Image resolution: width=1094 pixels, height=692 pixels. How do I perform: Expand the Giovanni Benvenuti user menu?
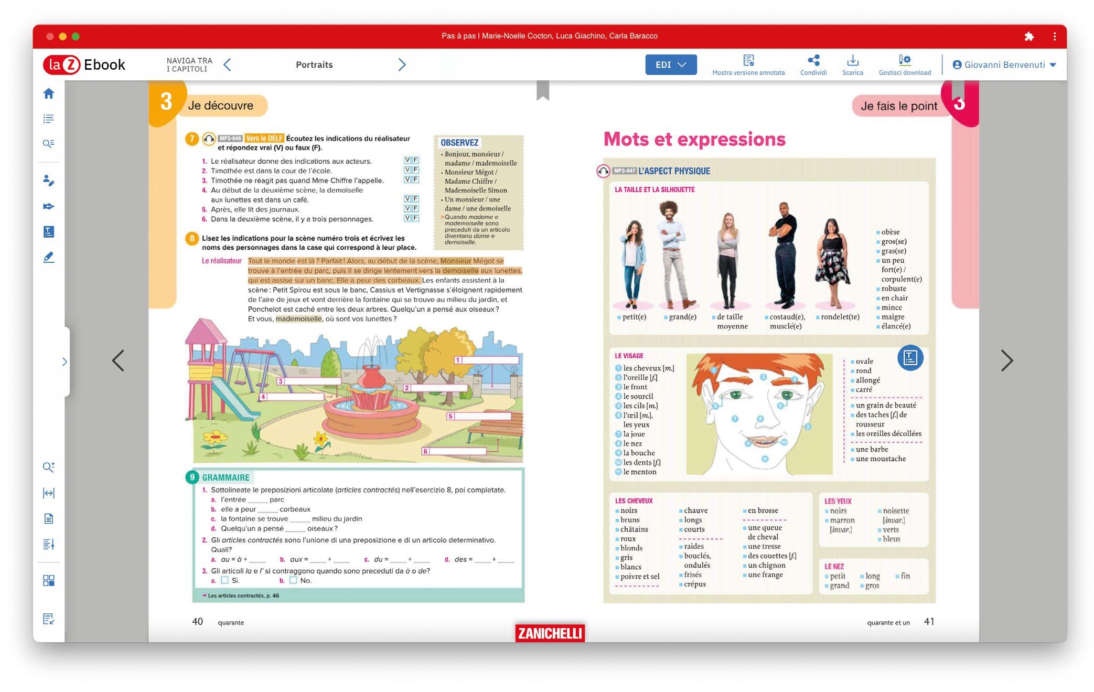pyautogui.click(x=1004, y=65)
